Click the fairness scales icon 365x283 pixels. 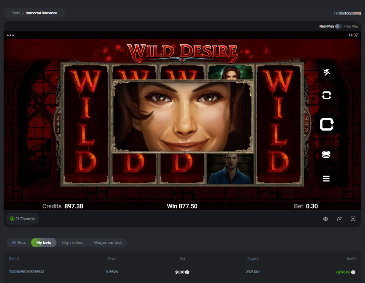[x=325, y=219]
